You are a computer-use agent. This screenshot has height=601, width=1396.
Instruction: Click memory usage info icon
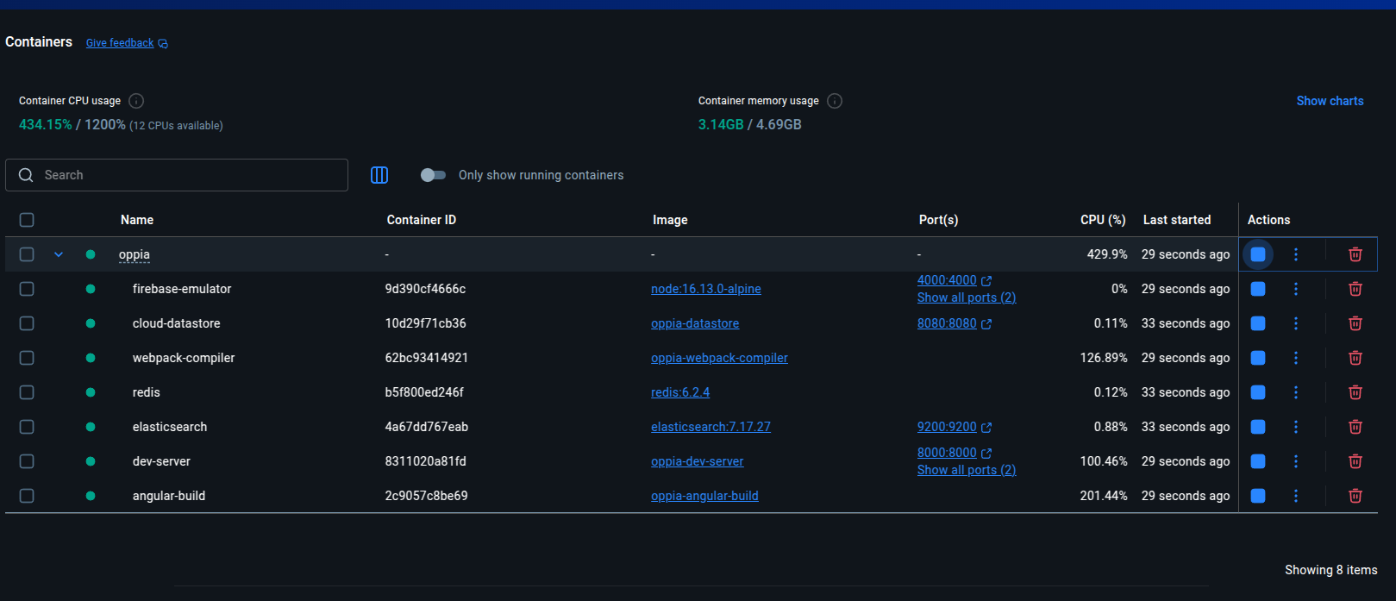coord(834,101)
